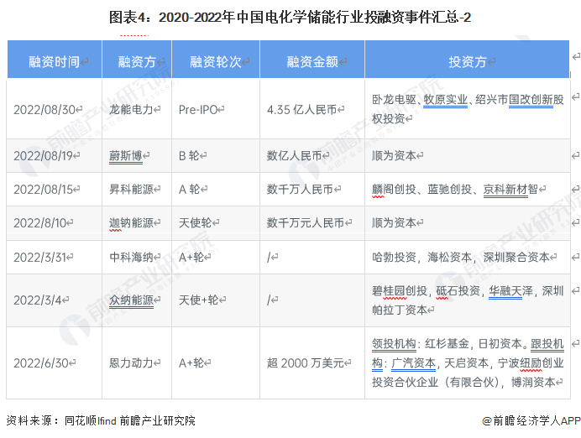This screenshot has width=581, height=438.
Task: Click 顺为资本 in the 迦钠能源 row
Action: click(x=395, y=223)
